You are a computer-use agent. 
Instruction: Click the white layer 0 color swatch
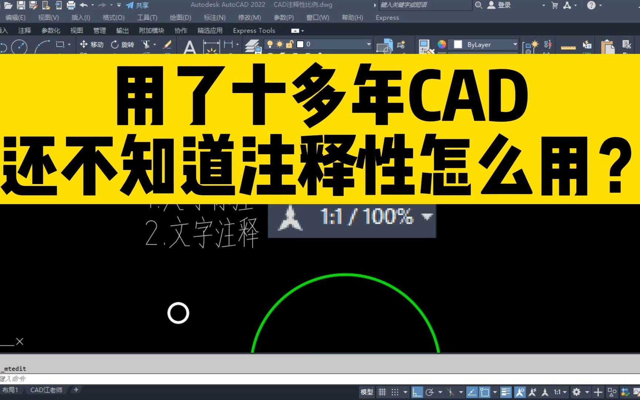pyautogui.click(x=300, y=44)
